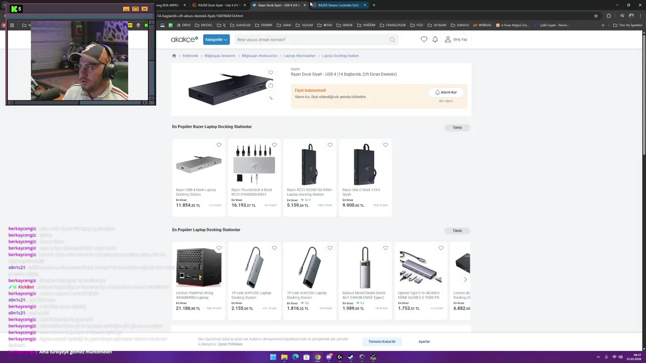Click volume icon in system tray
Image resolution: width=646 pixels, height=363 pixels.
[621, 357]
